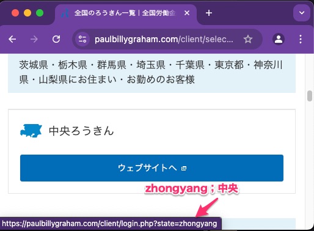Bookmark this page with the star icon
The image size is (314, 231).
pyautogui.click(x=248, y=39)
